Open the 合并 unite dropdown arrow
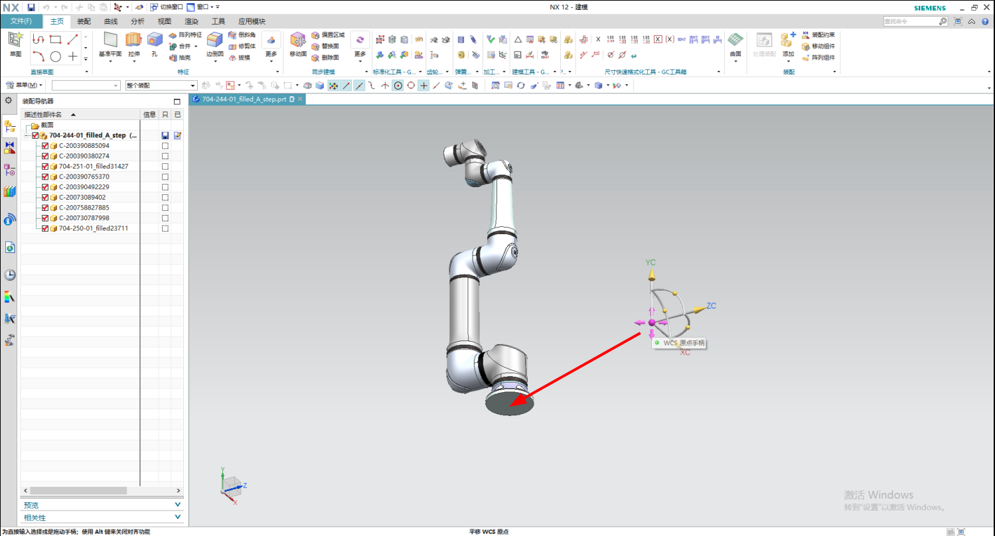Viewport: 995px width, 536px height. 196,46
